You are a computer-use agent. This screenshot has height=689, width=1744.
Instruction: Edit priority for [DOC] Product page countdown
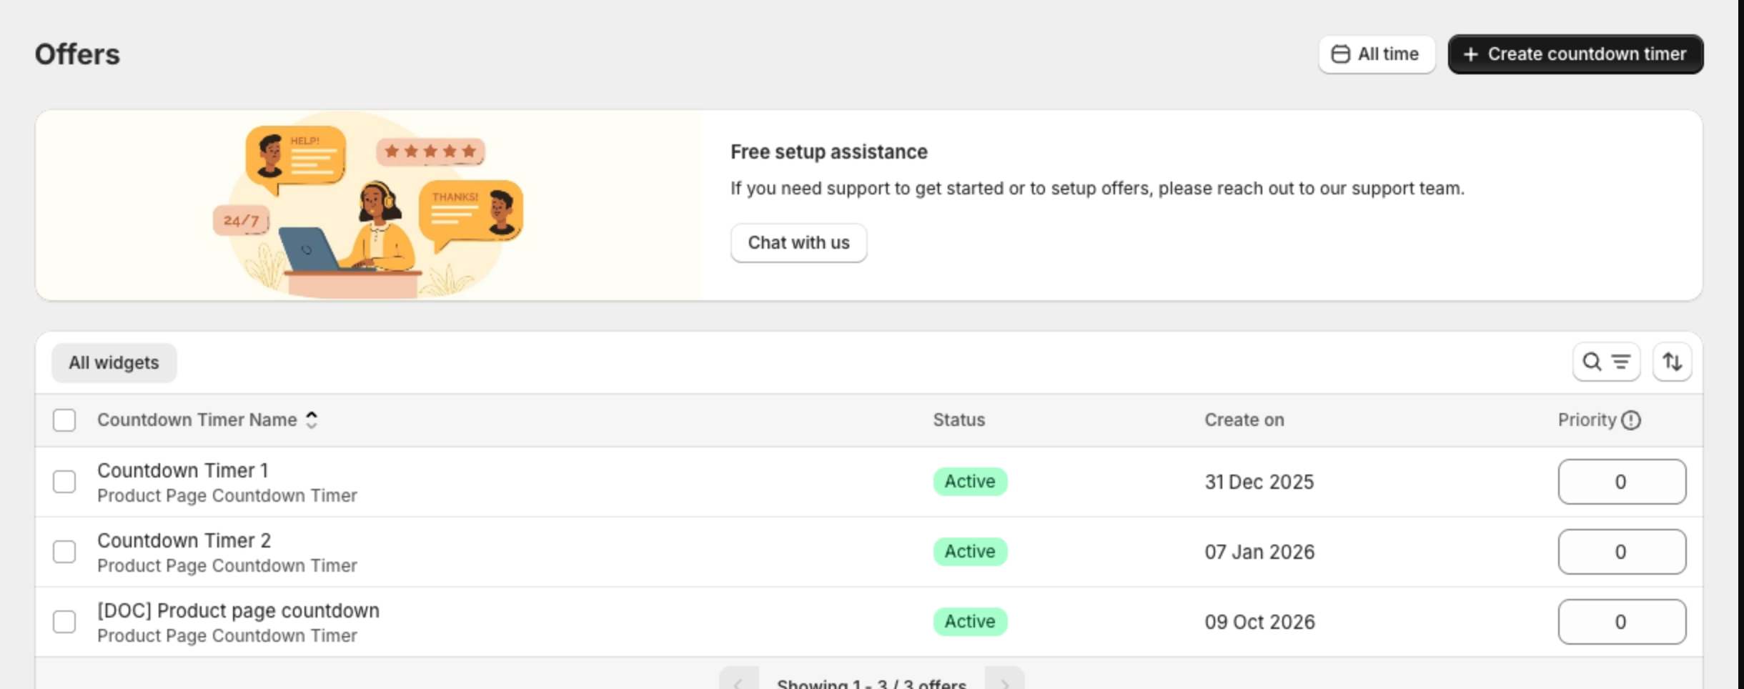[1622, 622]
